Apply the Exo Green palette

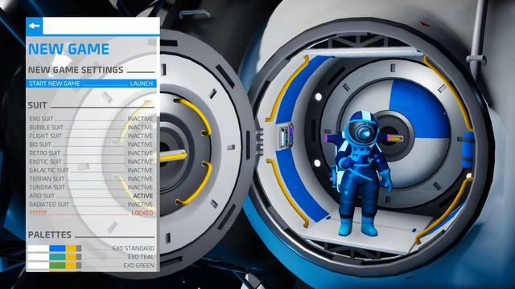(91, 266)
